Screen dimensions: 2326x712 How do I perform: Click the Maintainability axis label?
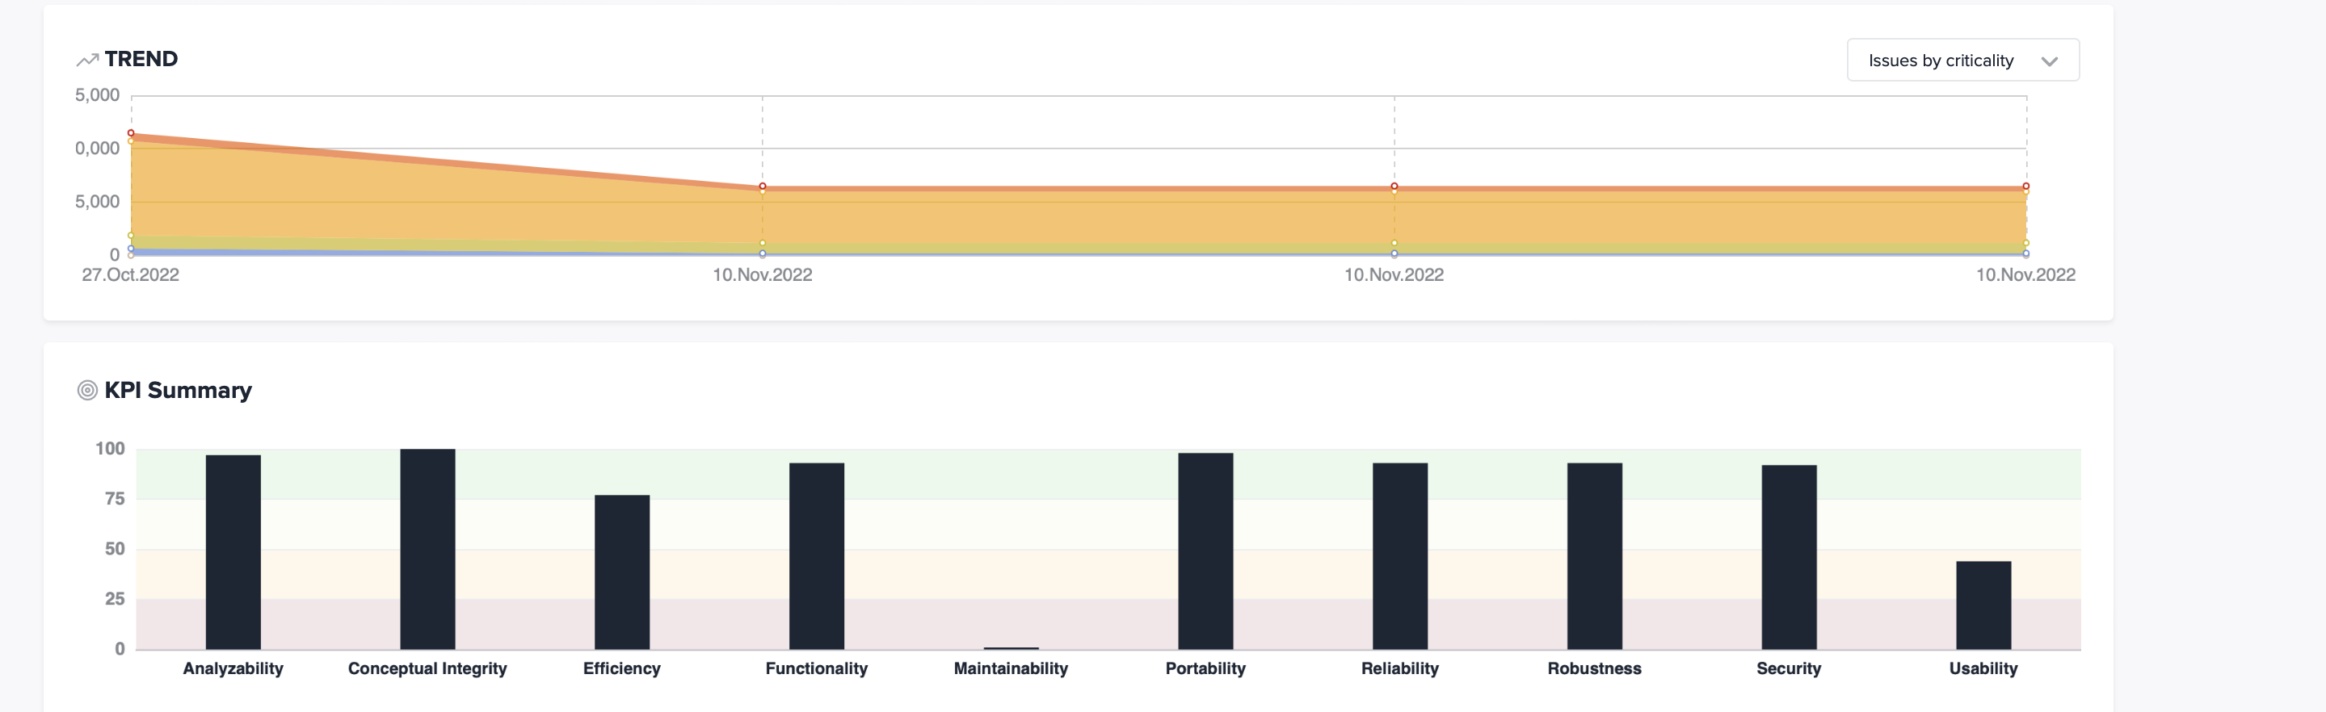point(1012,668)
